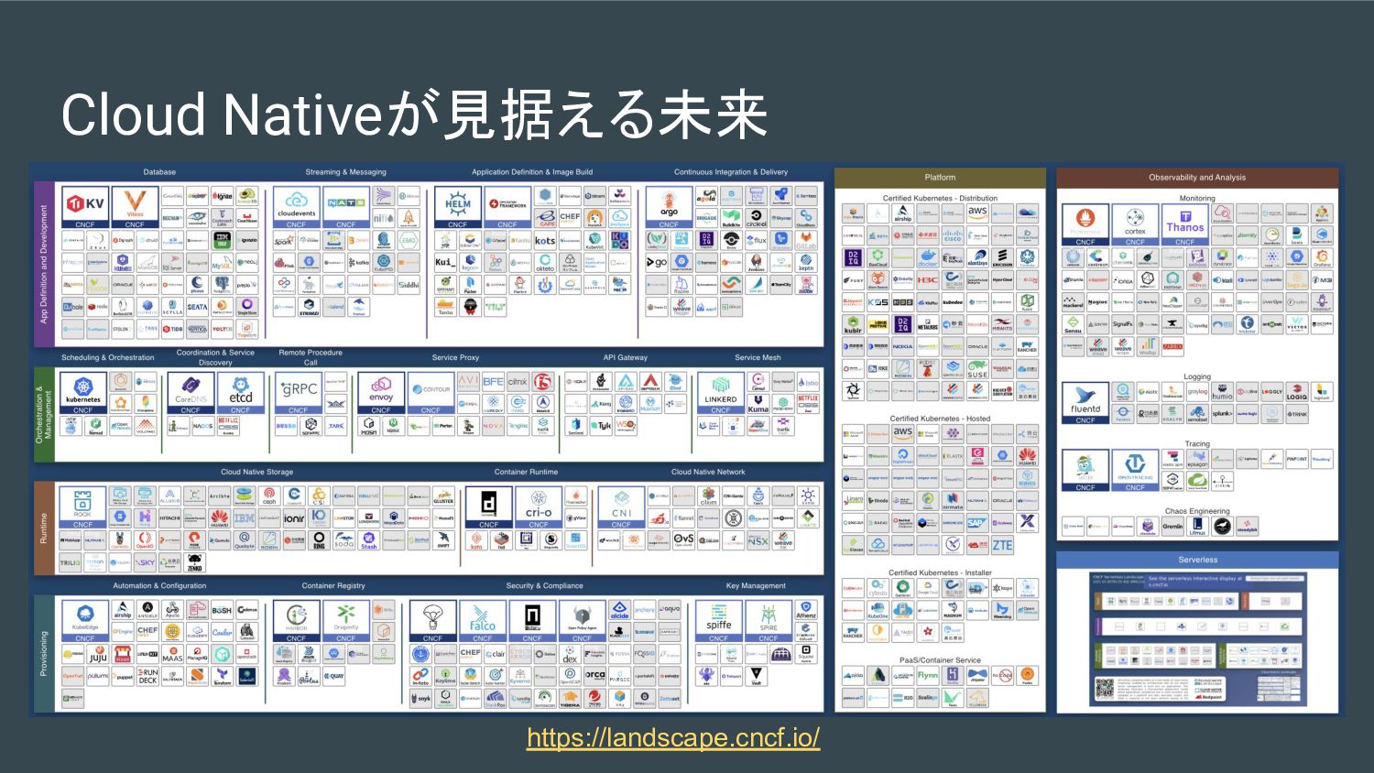Click the cloudevents project logo
The height and width of the screenshot is (773, 1374).
tap(296, 207)
